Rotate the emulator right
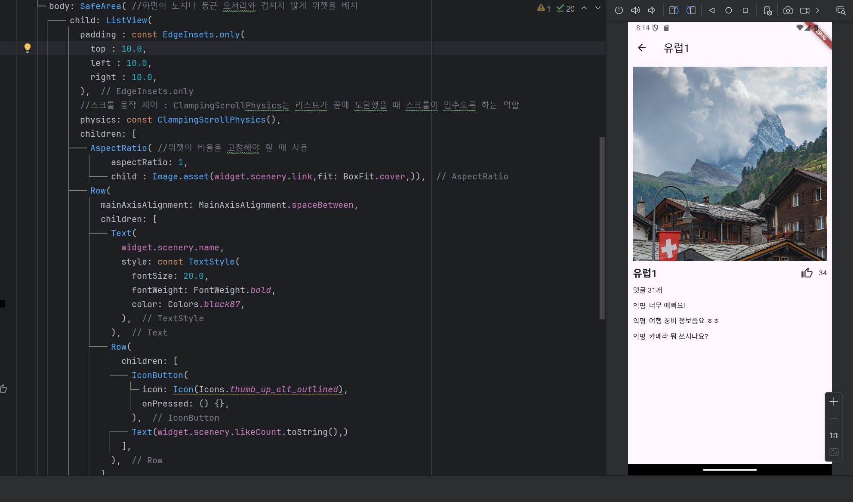 (691, 10)
